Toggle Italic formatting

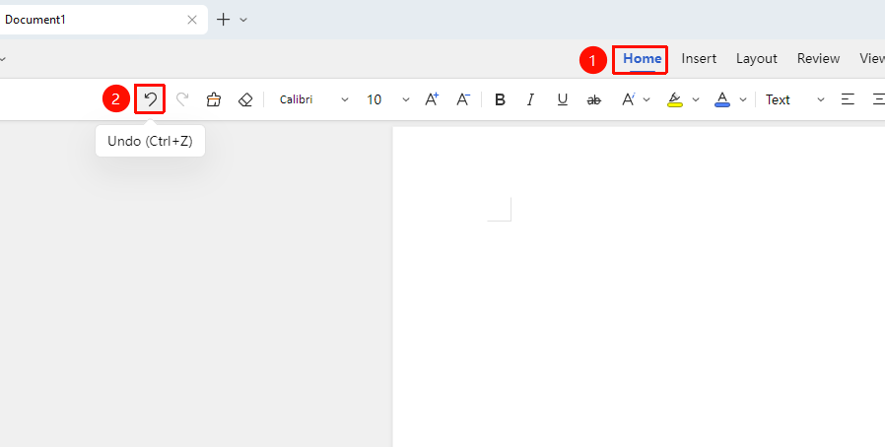point(530,99)
